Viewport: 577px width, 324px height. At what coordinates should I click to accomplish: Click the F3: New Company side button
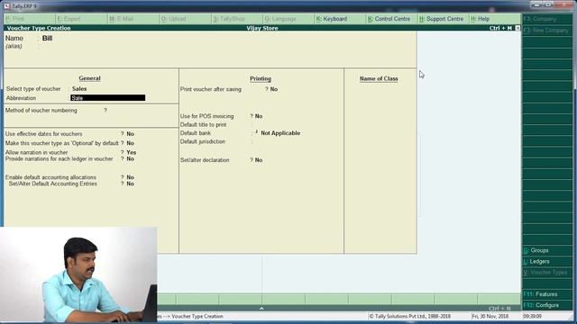(547, 30)
